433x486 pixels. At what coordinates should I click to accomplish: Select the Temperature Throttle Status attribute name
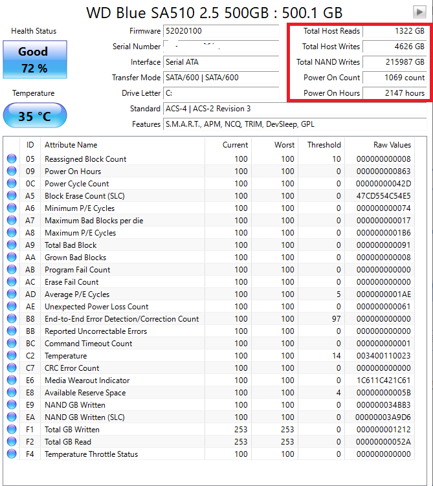coord(91,454)
